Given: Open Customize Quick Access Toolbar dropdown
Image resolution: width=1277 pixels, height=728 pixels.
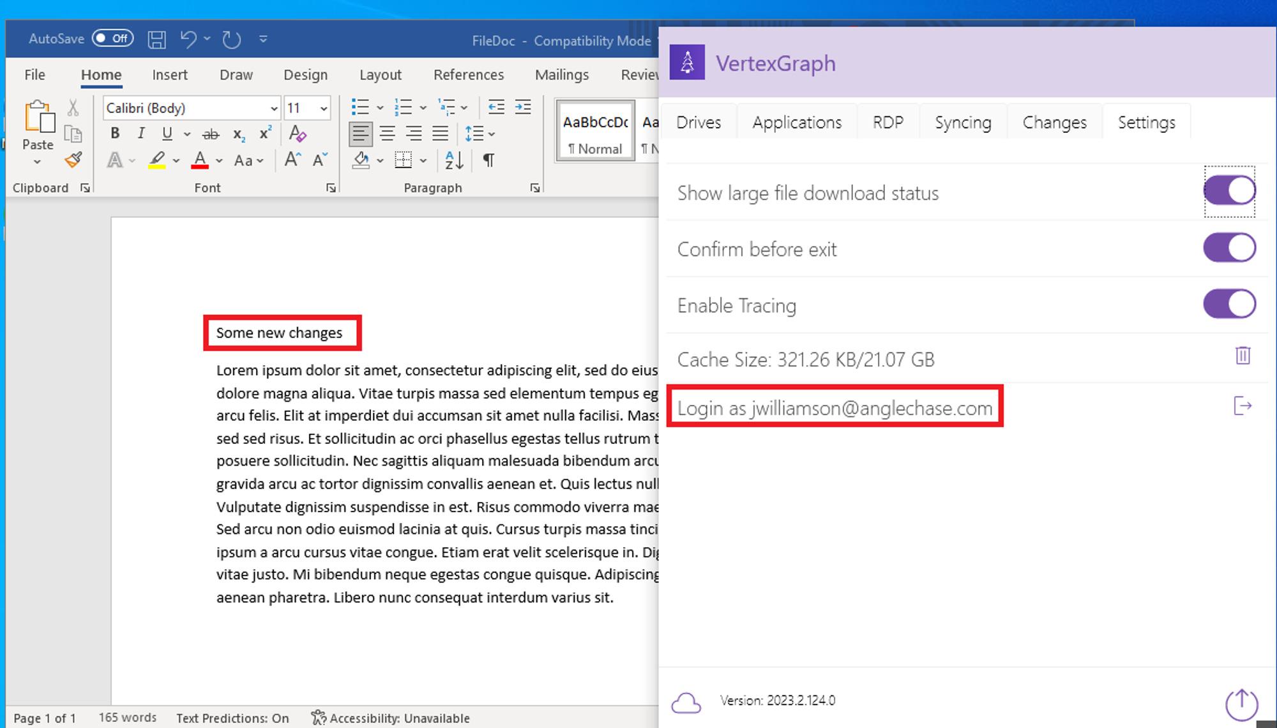Looking at the screenshot, I should 263,39.
